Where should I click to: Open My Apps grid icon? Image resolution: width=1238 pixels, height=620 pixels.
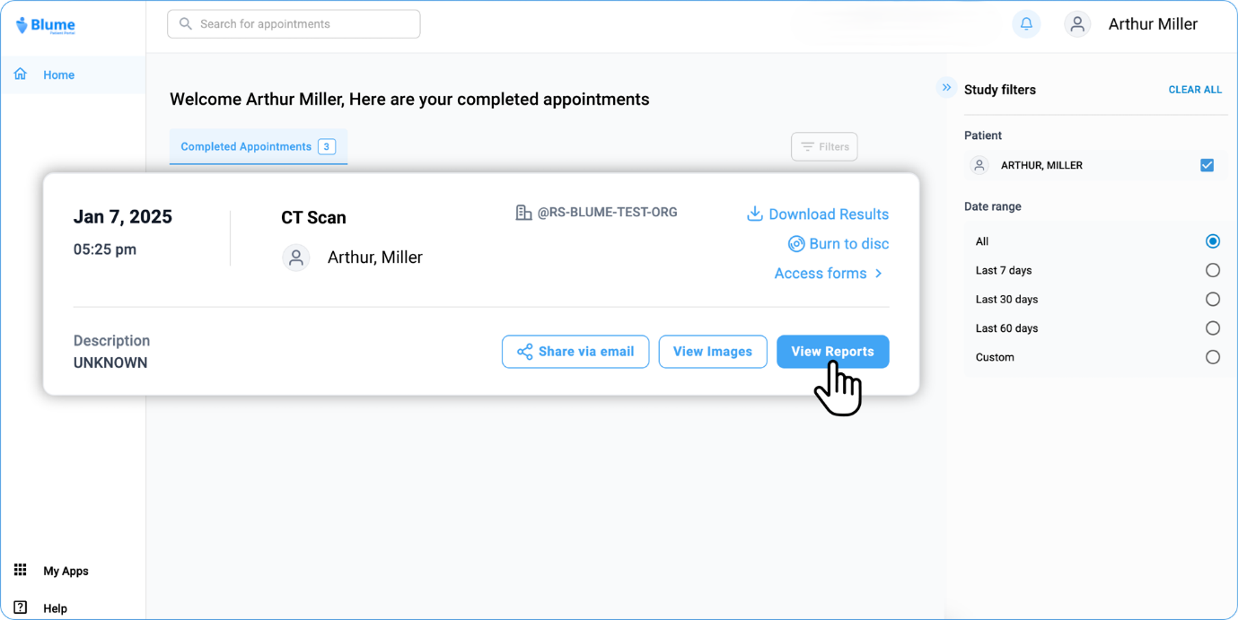[21, 571]
